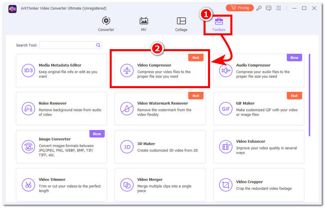Open the GIF Maker icon
The height and width of the screenshot is (208, 325).
(225, 108)
